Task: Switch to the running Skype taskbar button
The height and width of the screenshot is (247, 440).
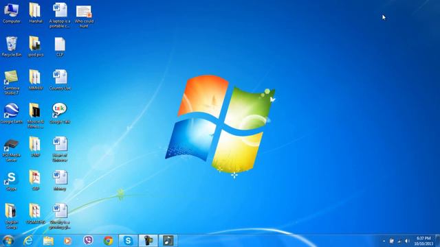Action: pos(129,241)
